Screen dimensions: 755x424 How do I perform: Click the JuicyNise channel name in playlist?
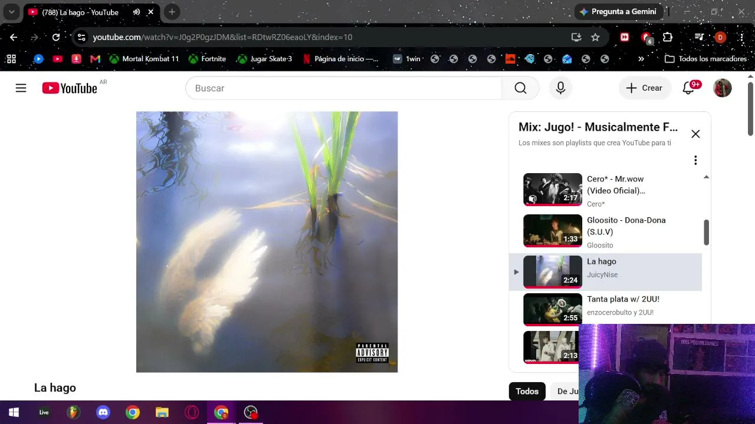[x=602, y=275]
